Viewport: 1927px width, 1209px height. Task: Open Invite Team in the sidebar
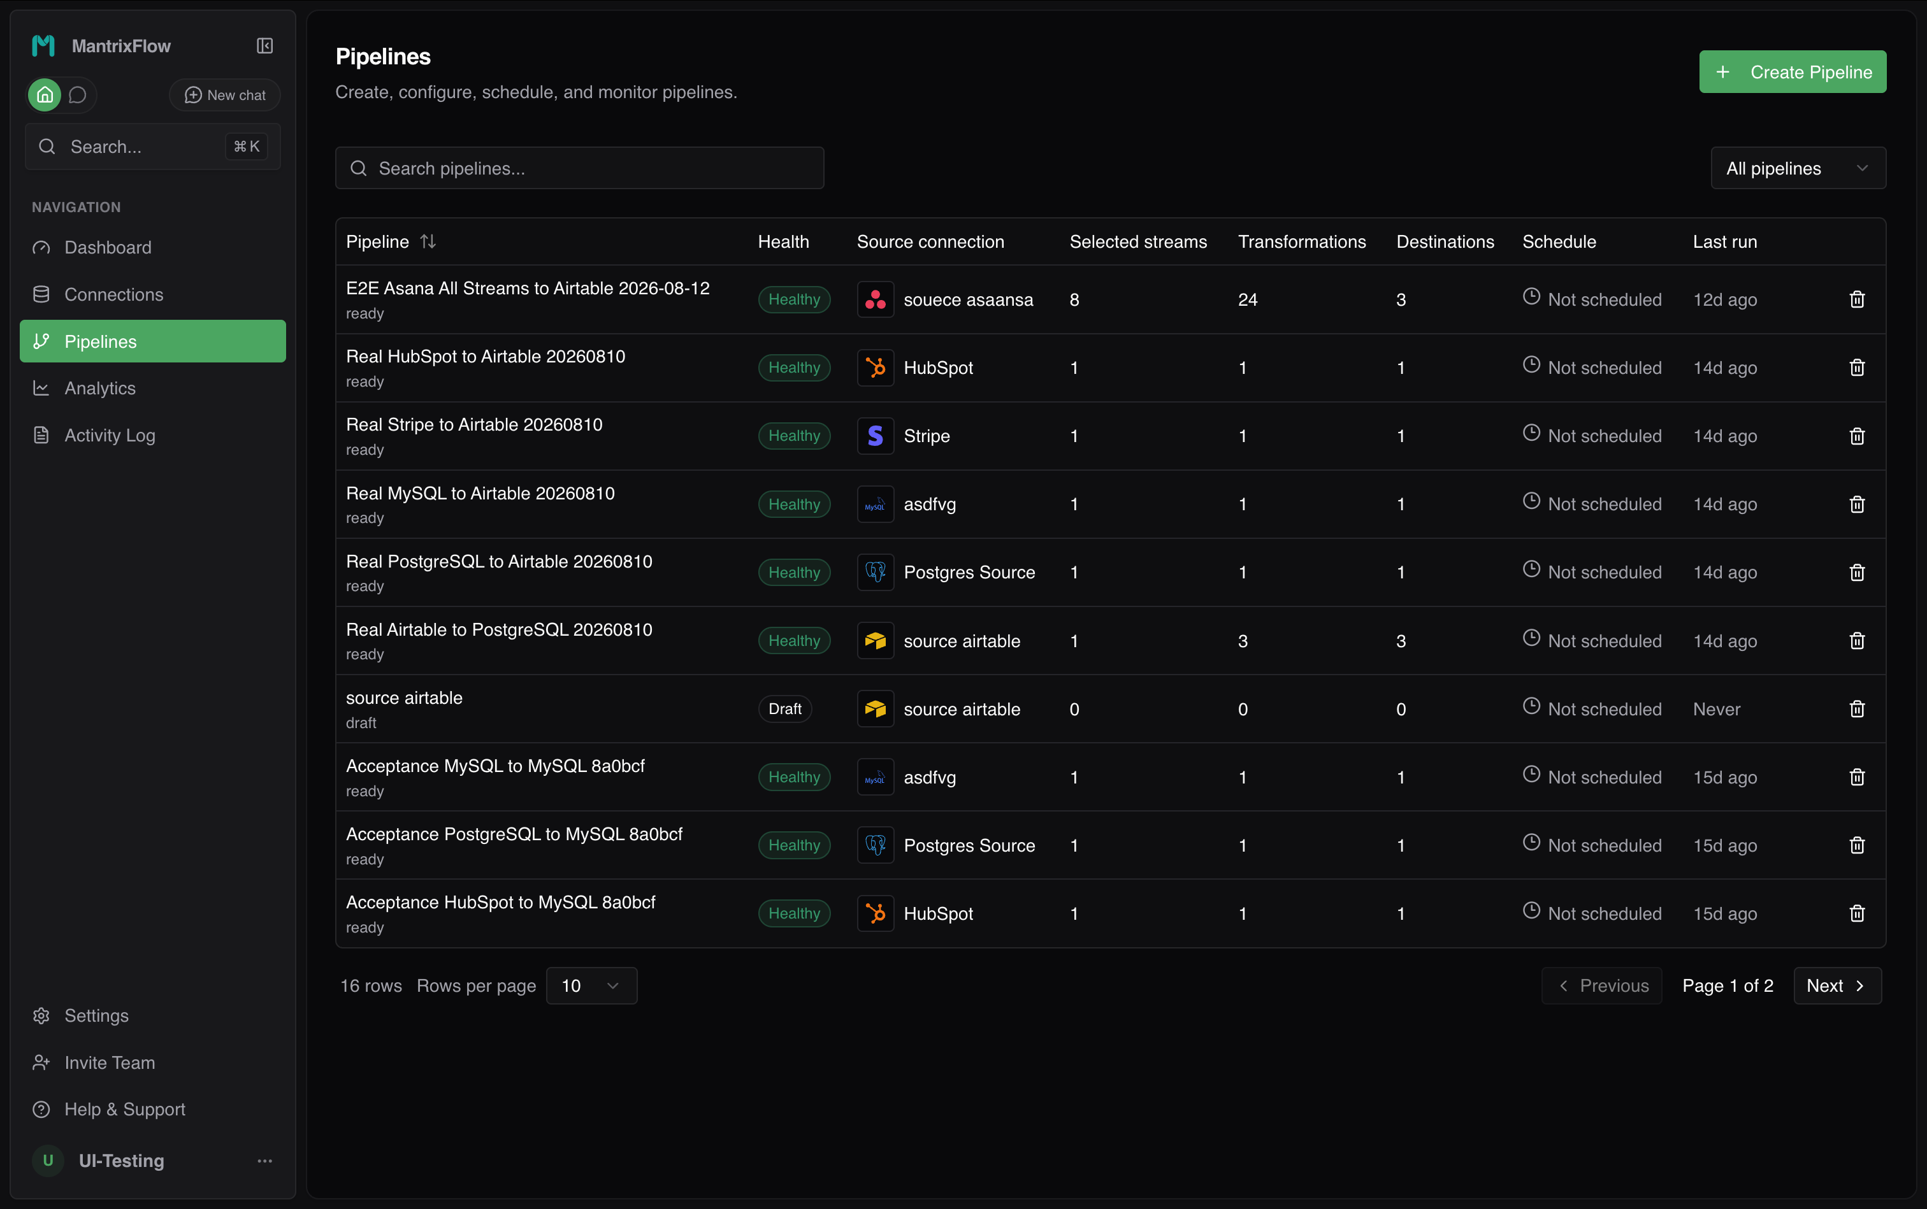pos(153,1062)
